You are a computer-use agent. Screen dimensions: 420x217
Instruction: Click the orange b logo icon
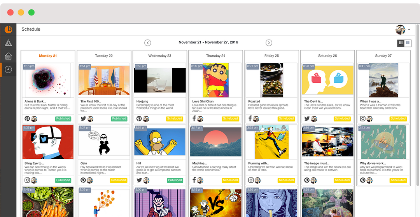(x=8, y=30)
